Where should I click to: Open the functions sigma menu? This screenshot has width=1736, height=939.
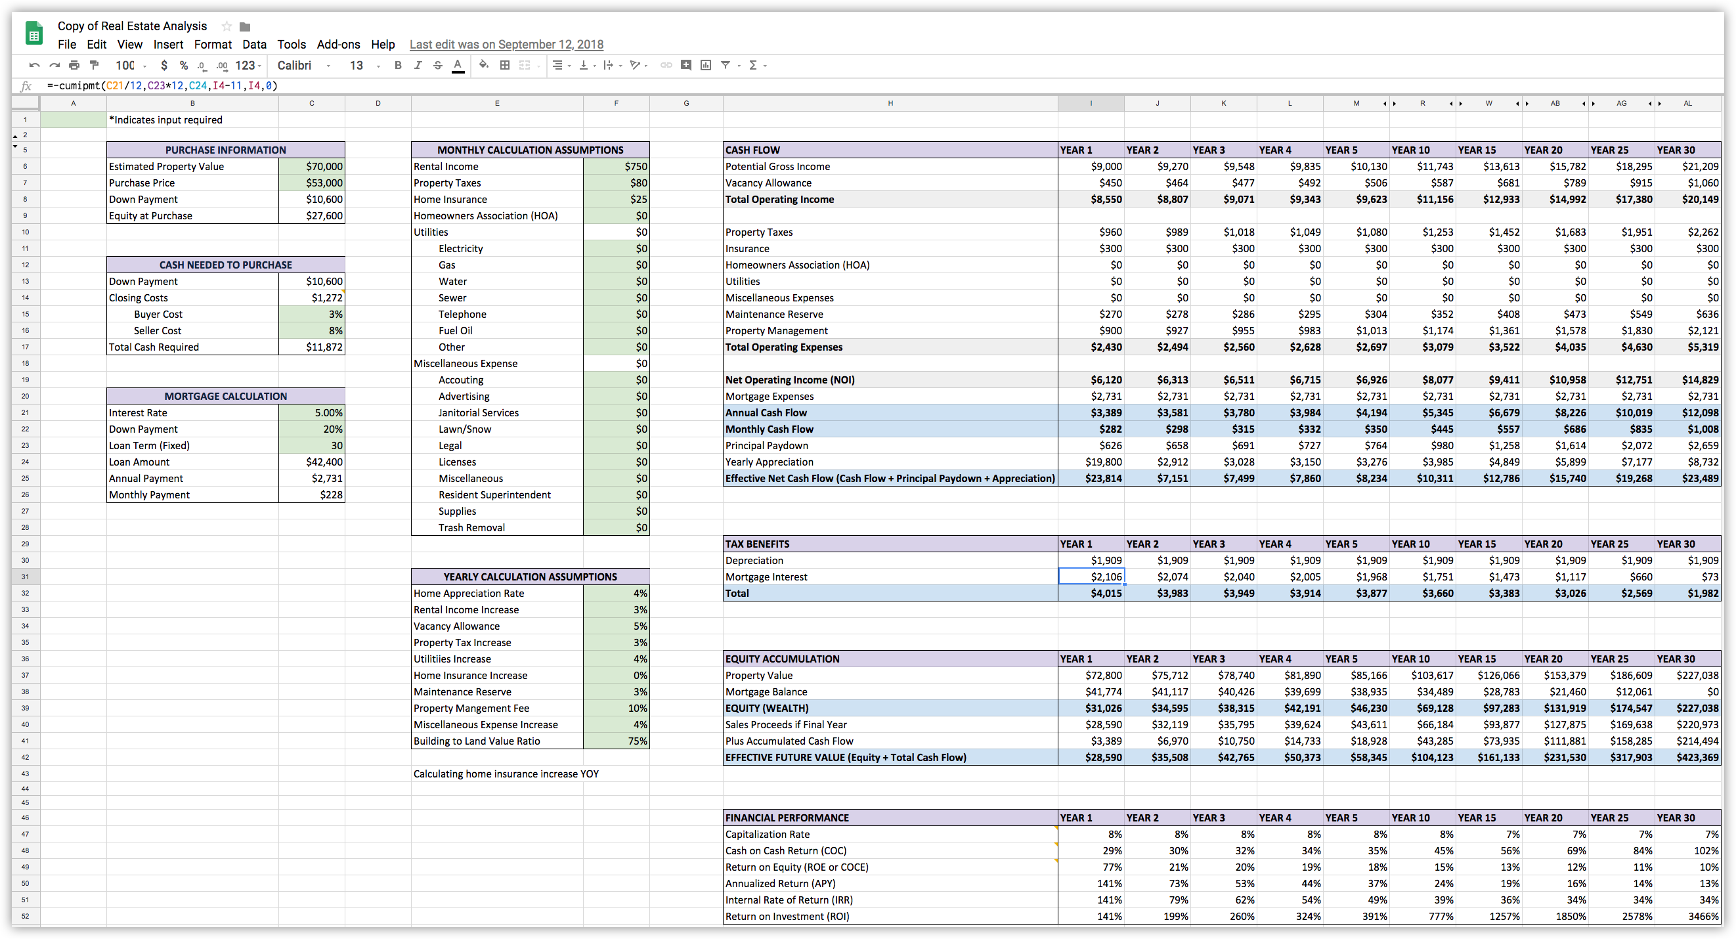click(x=752, y=66)
